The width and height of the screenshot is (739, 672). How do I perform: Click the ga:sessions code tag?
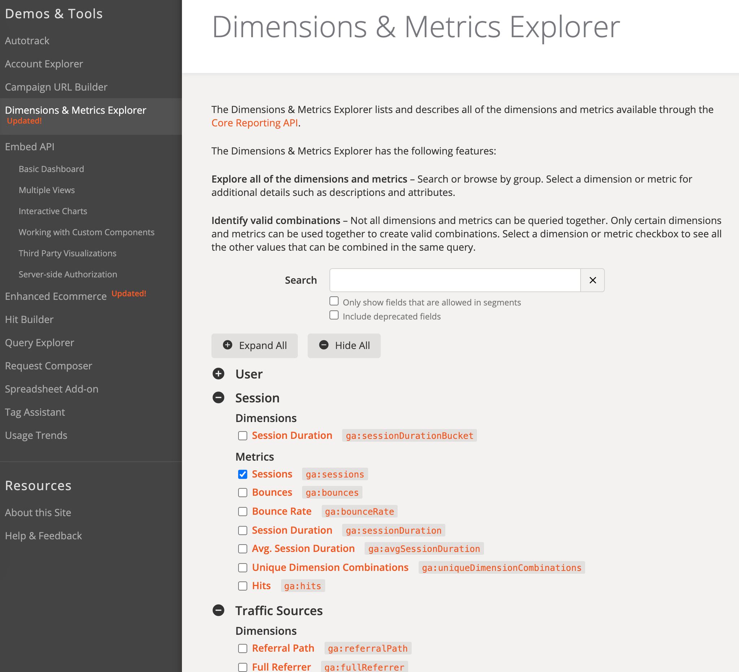(x=334, y=474)
